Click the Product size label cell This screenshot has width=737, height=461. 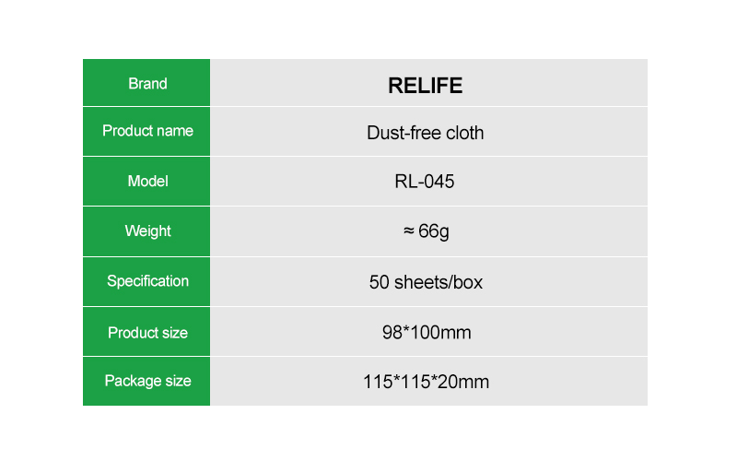tap(147, 333)
